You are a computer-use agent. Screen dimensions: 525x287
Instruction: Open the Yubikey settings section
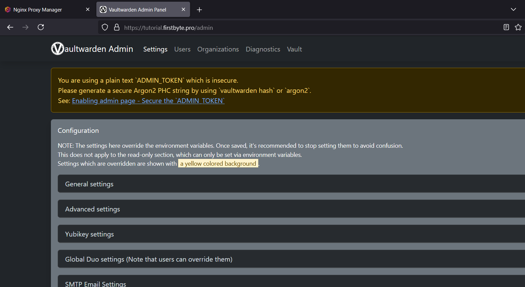click(89, 234)
